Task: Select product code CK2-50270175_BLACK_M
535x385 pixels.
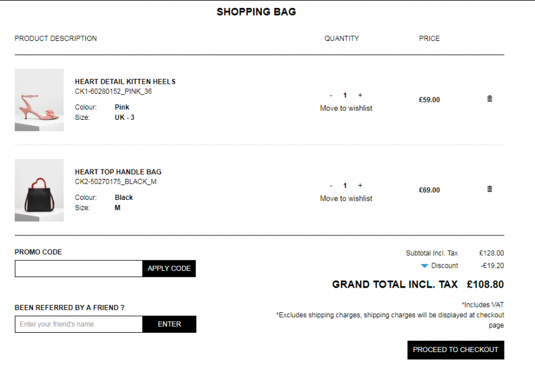Action: (116, 181)
